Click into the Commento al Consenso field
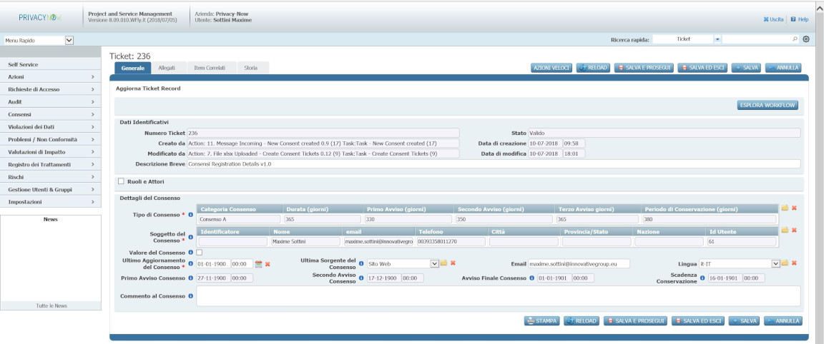Screen dimensions: 824x344 (x=498, y=296)
